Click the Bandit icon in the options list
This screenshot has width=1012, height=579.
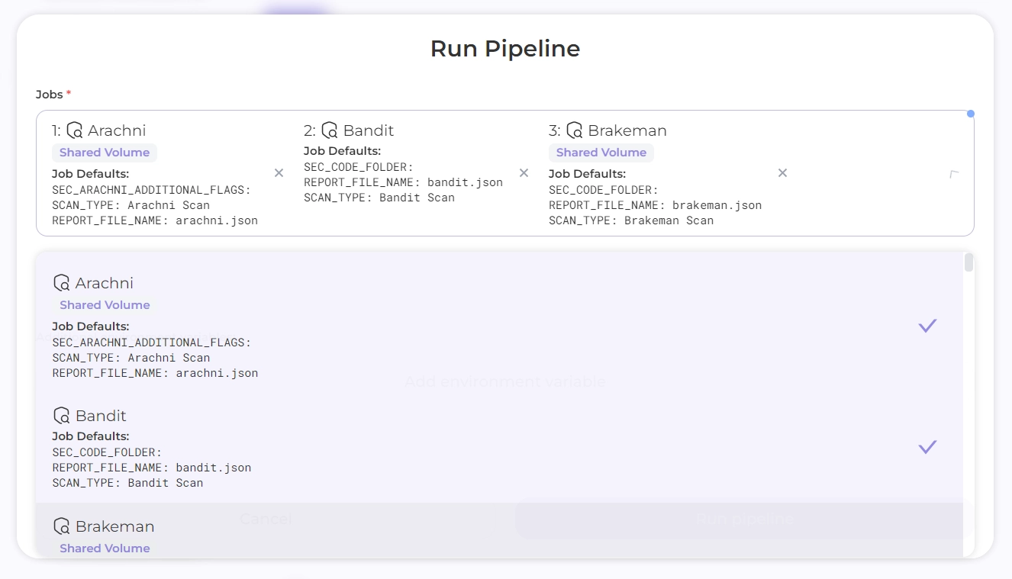(62, 416)
